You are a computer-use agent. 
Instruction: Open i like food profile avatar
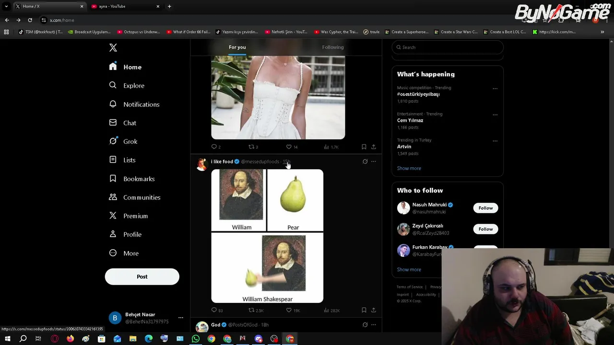[x=202, y=164]
